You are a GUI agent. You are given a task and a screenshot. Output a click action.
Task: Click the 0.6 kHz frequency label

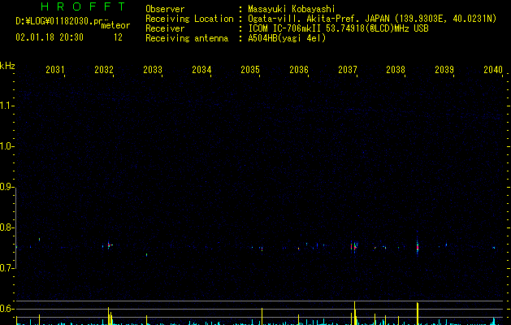[6, 309]
